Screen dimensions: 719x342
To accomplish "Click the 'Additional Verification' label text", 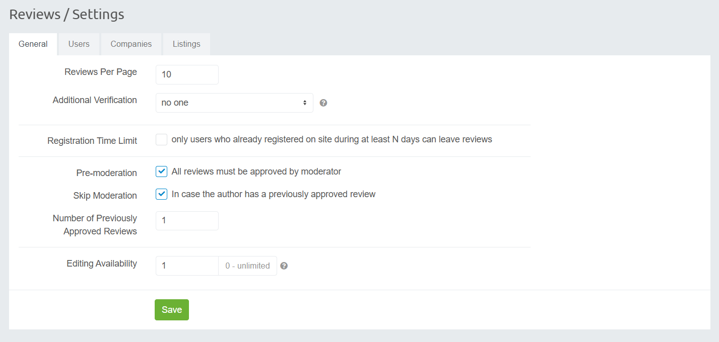I will click(95, 100).
